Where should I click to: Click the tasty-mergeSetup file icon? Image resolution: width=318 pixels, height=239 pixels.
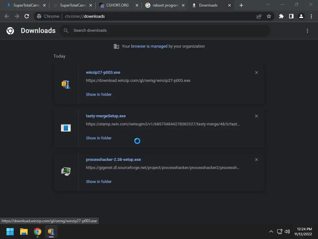click(x=66, y=128)
